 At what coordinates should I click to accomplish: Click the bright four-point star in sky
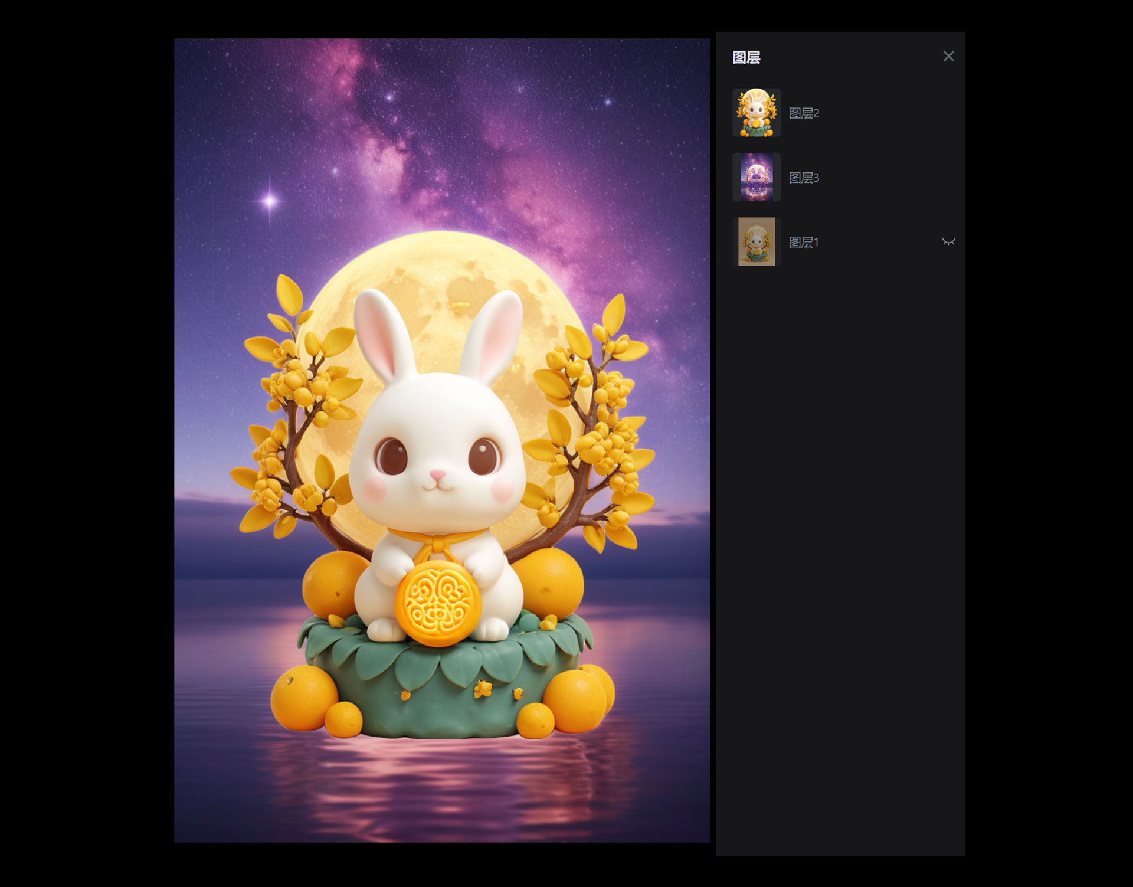click(x=270, y=201)
